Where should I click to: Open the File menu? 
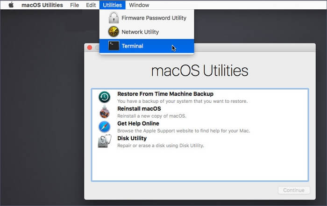74,5
